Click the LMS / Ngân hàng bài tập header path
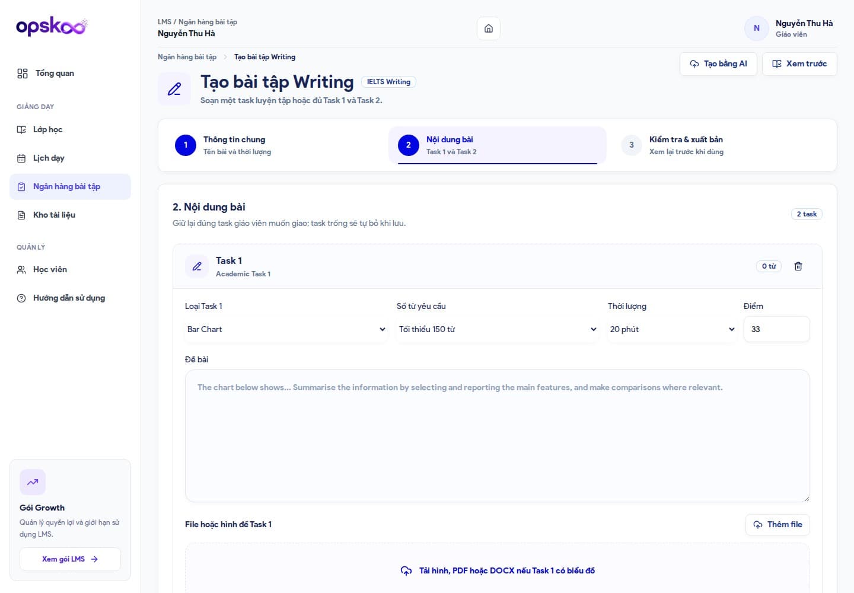Screen dimensions: 854x593 point(197,22)
